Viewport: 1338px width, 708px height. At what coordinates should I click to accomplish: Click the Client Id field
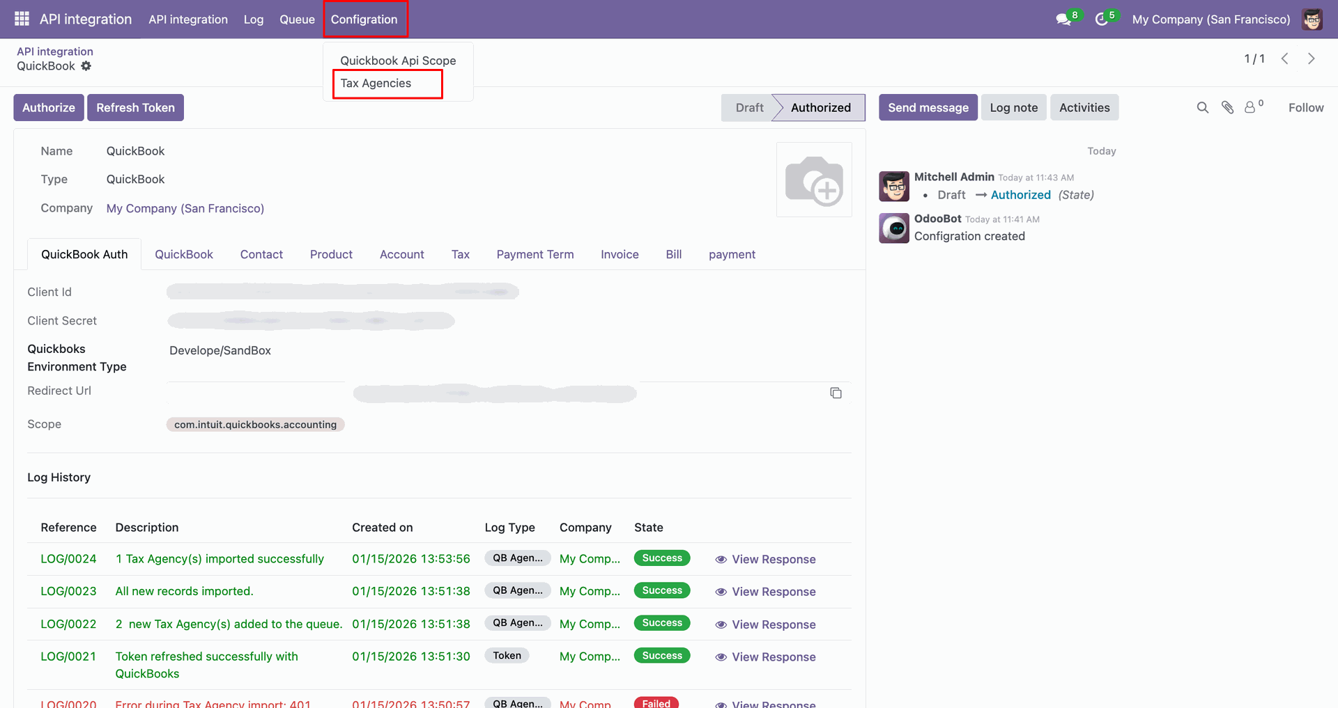click(343, 292)
